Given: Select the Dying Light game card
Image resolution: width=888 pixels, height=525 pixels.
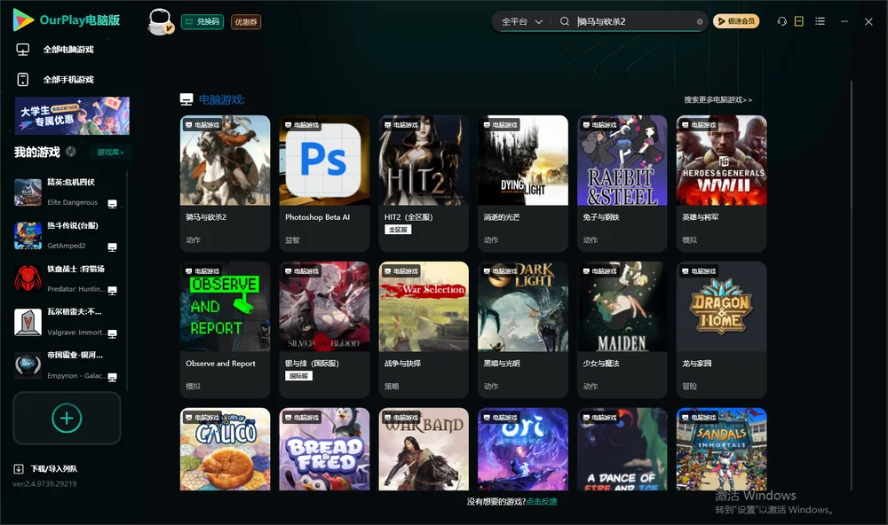Looking at the screenshot, I should tap(523, 184).
